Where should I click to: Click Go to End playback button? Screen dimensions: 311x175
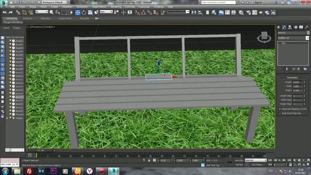click(x=289, y=160)
